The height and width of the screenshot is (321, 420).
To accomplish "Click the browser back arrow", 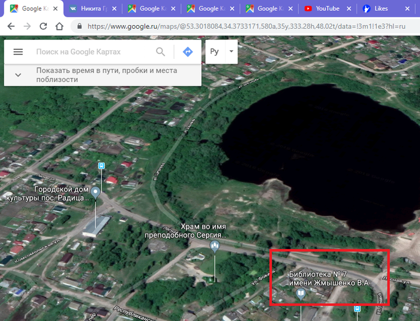I will click(11, 26).
